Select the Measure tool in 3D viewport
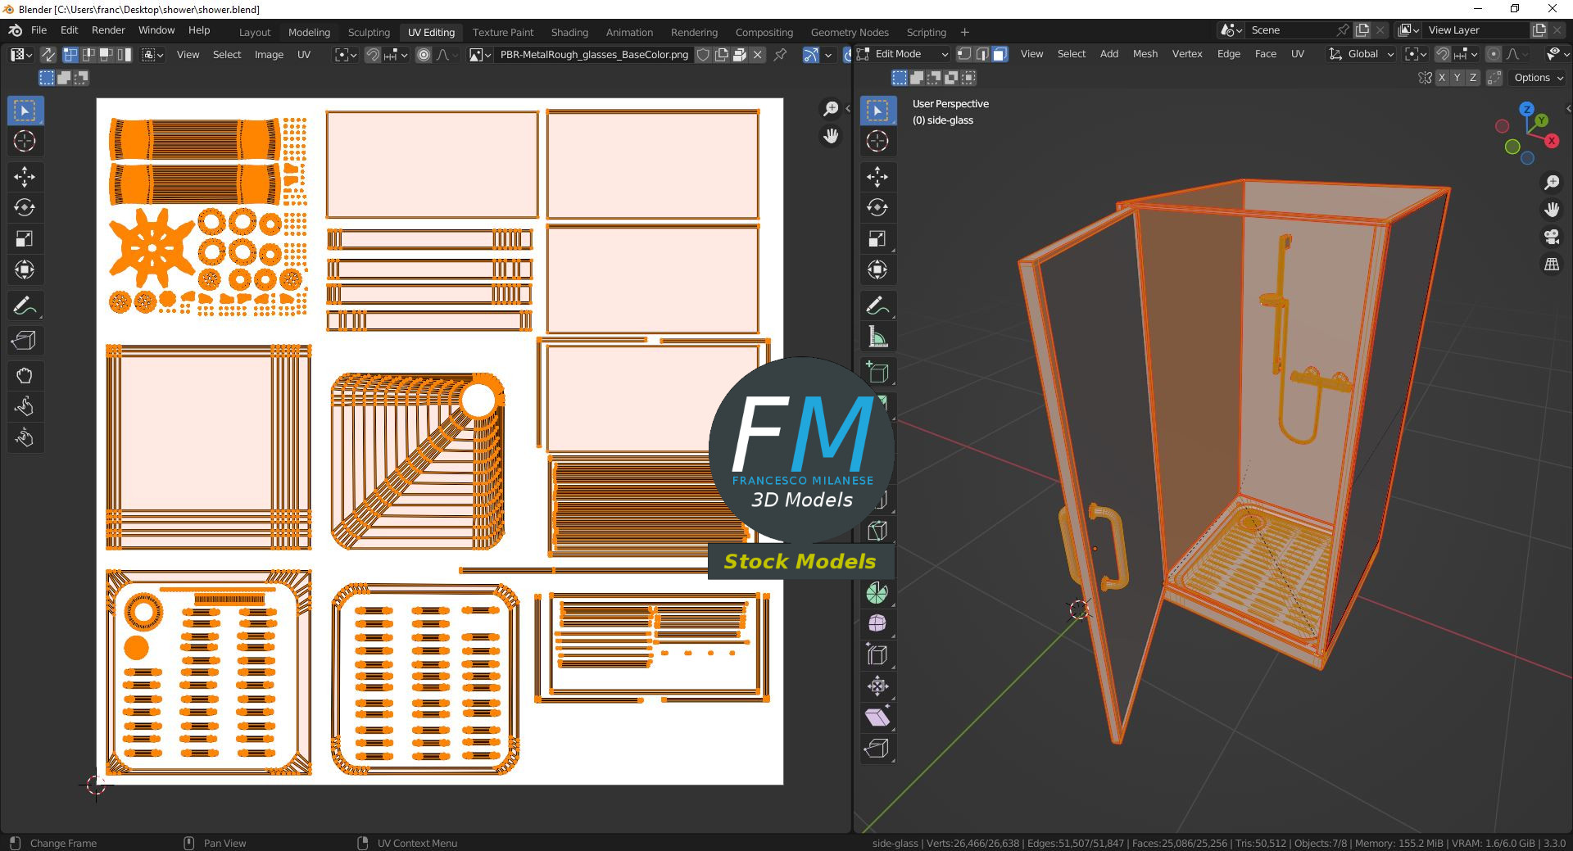This screenshot has width=1573, height=851. pos(877,337)
